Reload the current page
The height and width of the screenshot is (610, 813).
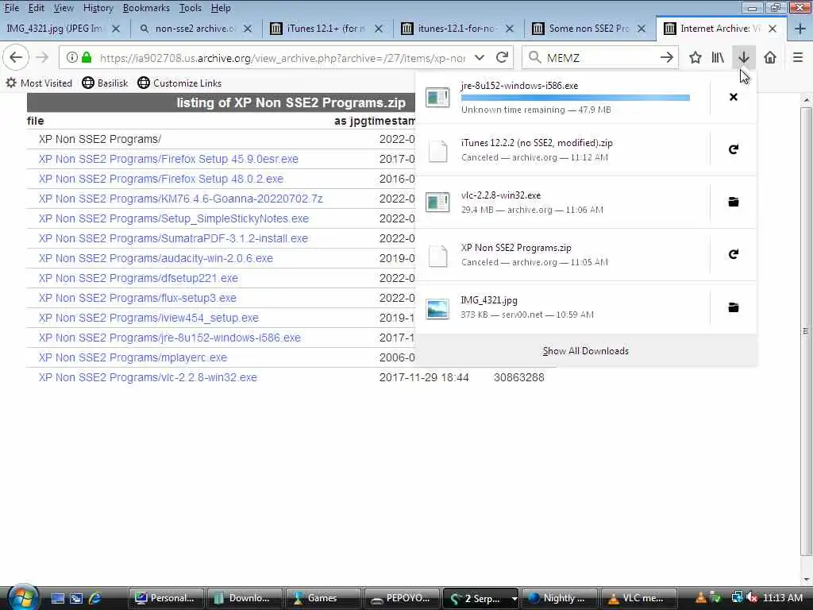pos(502,57)
